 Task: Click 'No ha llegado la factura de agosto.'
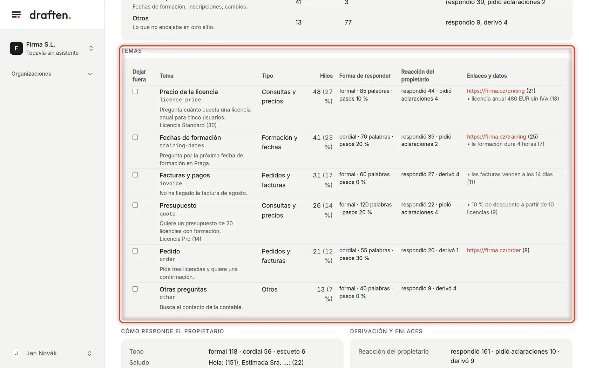(x=203, y=193)
